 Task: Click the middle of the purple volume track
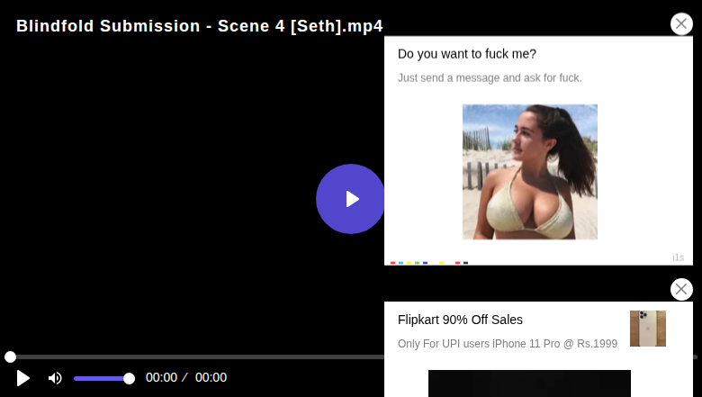(101, 379)
